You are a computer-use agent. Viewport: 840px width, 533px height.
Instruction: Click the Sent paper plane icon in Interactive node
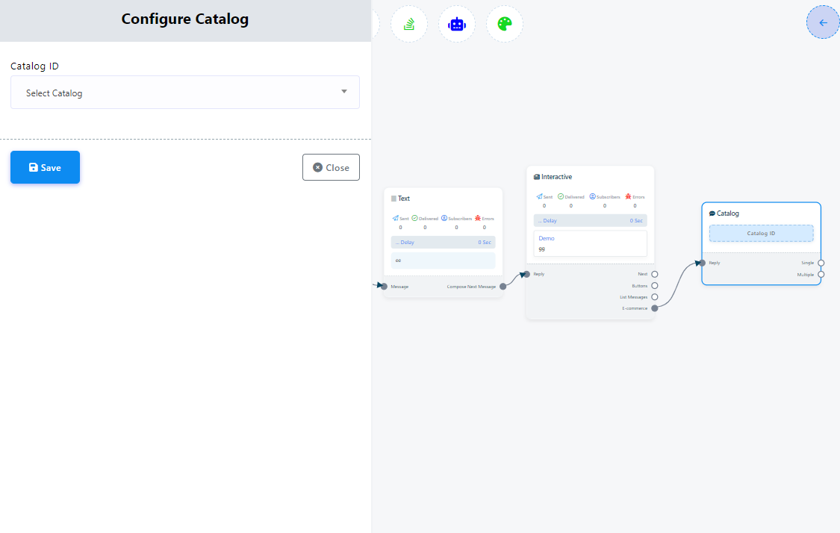coord(539,196)
